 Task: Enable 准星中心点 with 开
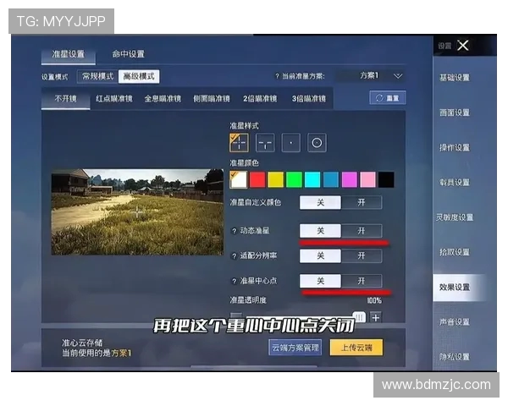click(x=362, y=281)
